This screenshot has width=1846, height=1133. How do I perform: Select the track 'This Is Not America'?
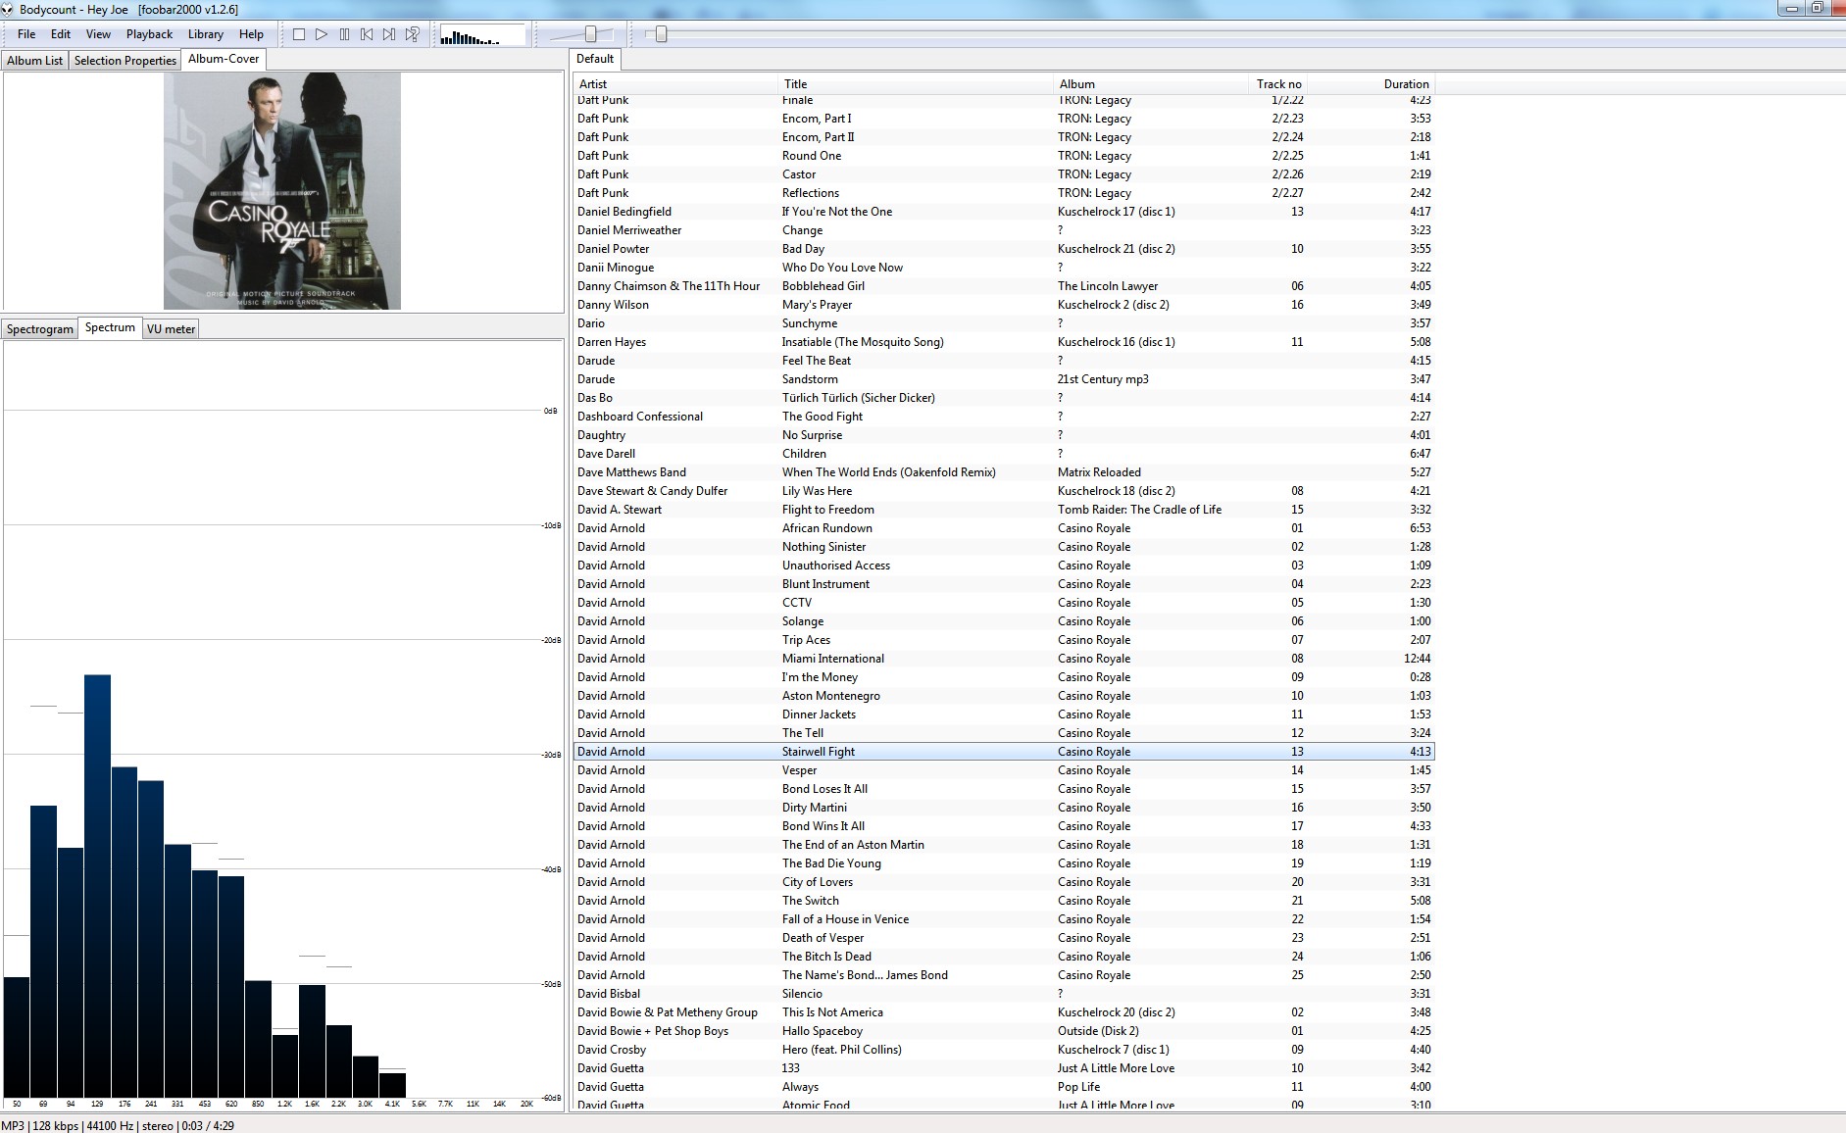pos(1004,1012)
